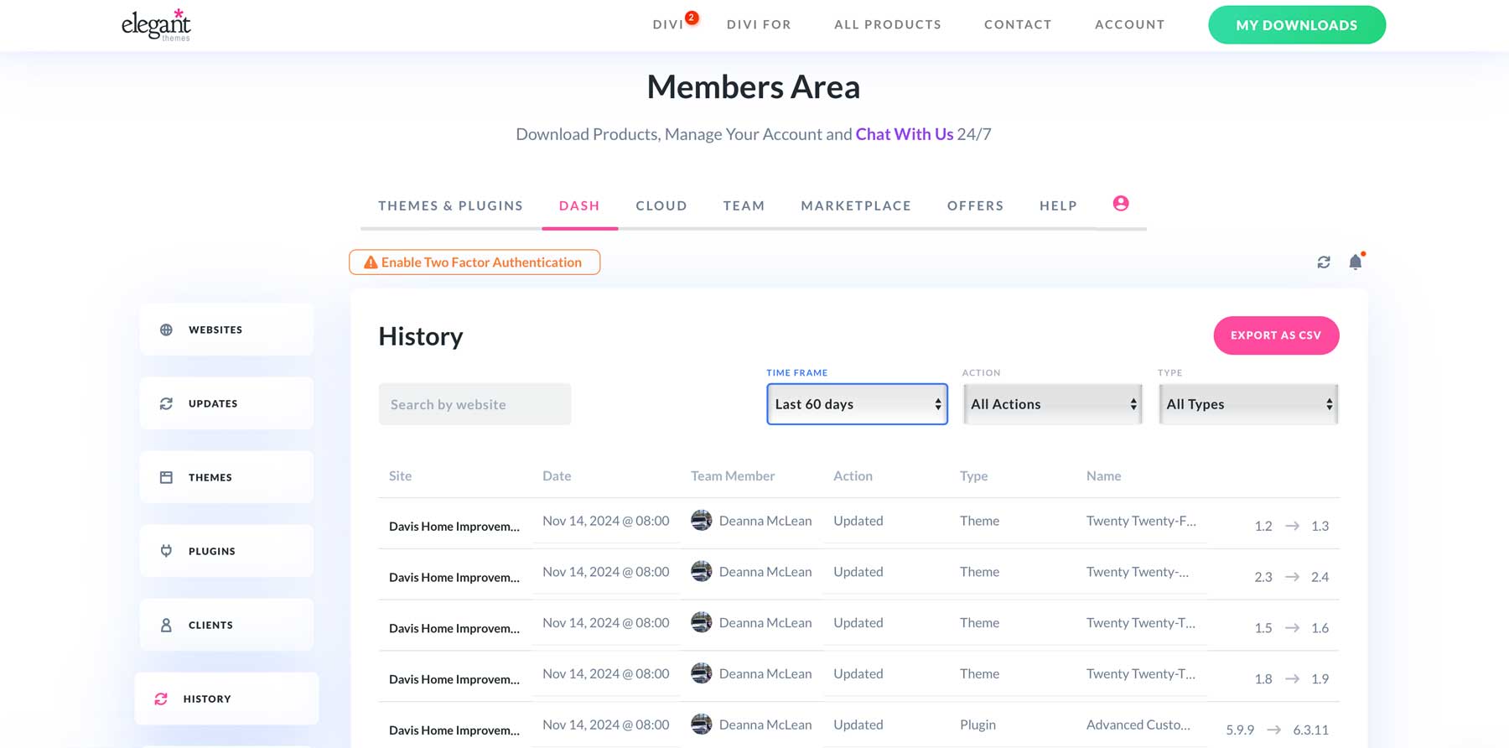Click the arrow between versions 1.2 and 1.3
This screenshot has height=748, width=1509.
click(x=1292, y=527)
